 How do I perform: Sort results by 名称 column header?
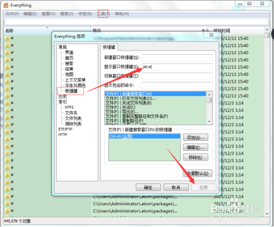(47, 31)
